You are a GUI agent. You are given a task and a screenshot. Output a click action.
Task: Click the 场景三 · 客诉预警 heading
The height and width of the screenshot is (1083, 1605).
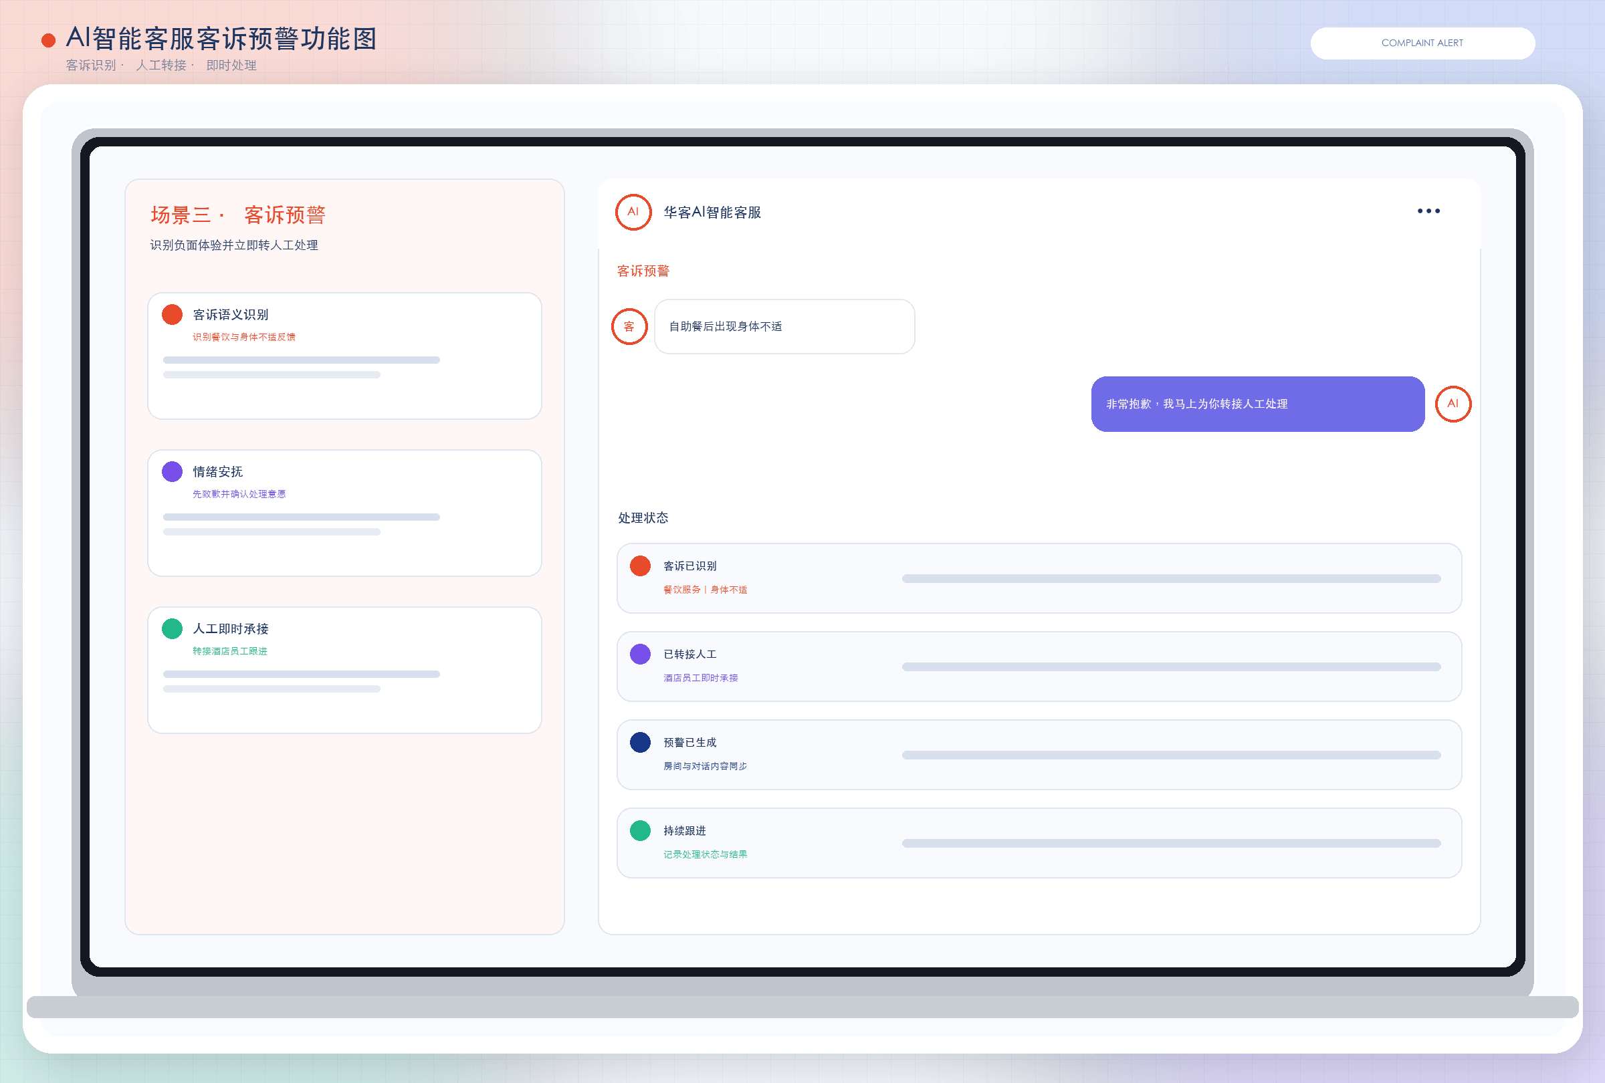tap(237, 215)
